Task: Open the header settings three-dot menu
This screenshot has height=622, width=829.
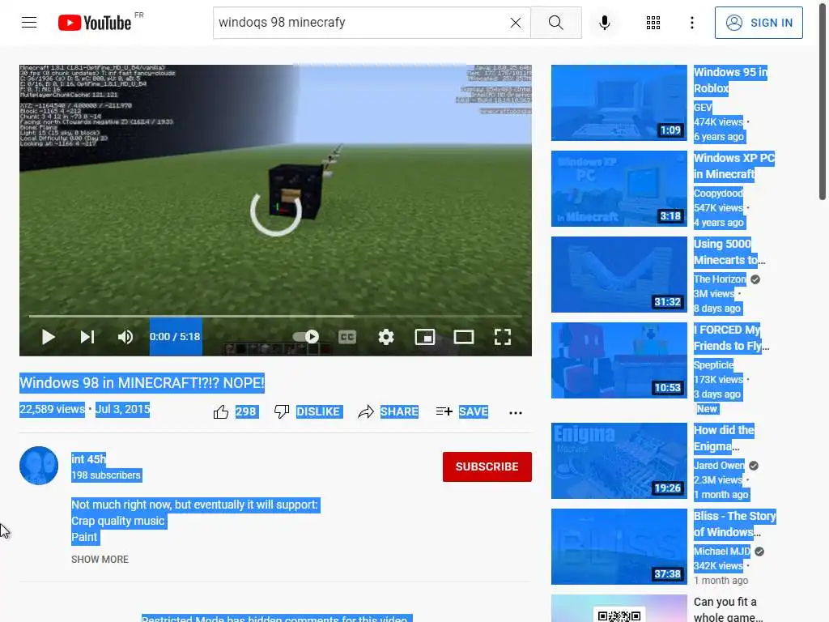Action: tap(691, 23)
